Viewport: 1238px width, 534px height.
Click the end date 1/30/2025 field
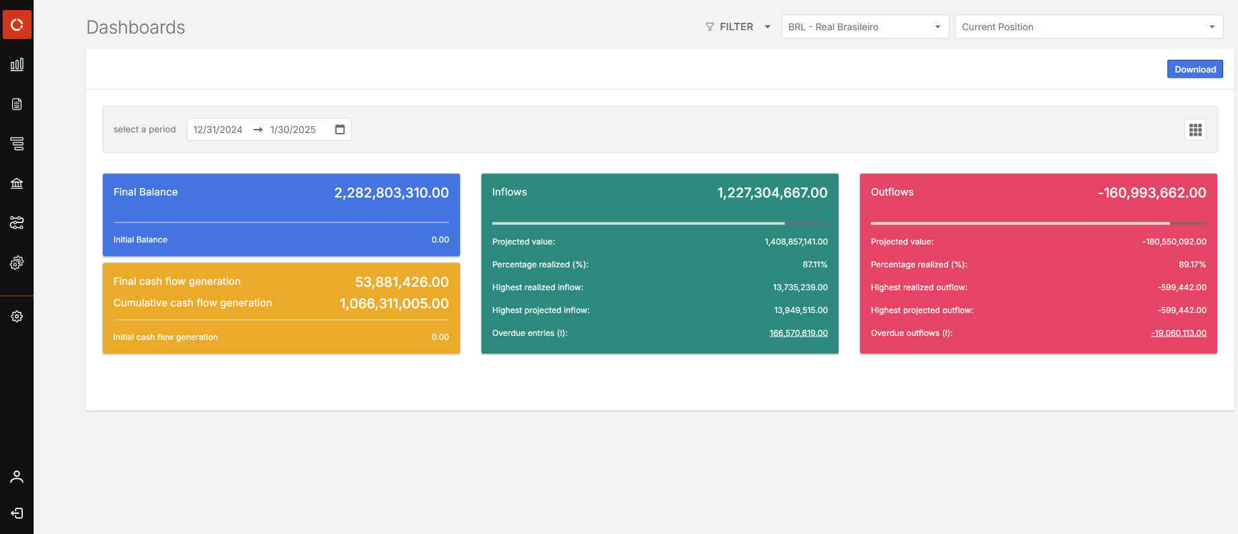tap(293, 130)
